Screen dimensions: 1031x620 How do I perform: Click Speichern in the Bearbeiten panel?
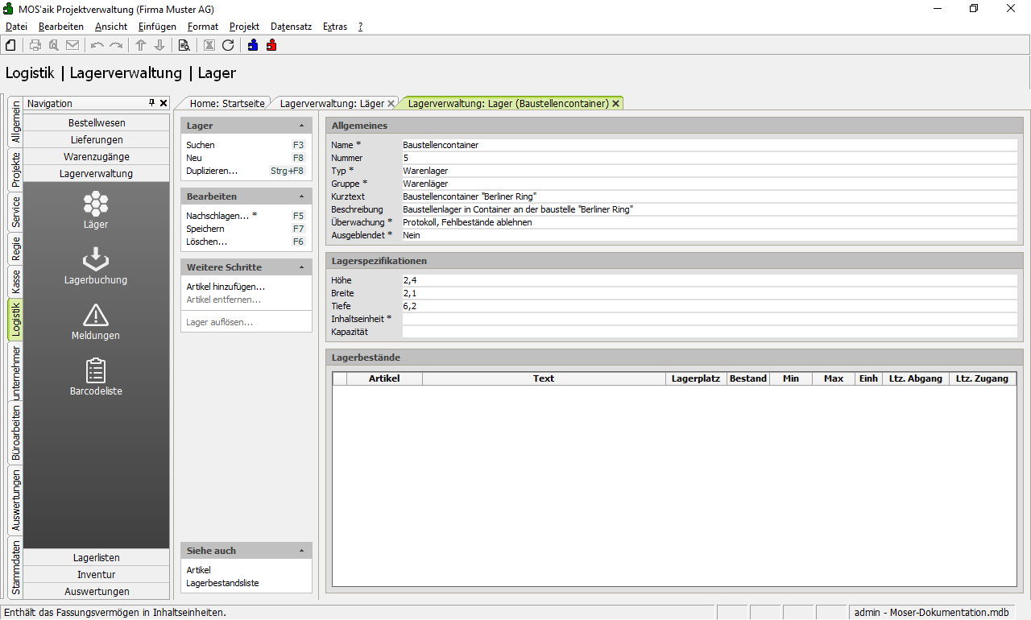(205, 229)
